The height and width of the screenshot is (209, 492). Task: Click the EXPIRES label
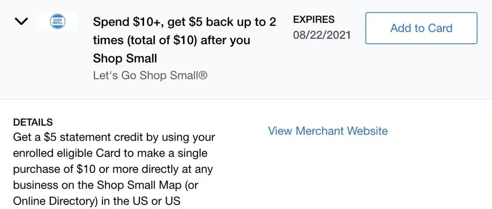pos(314,20)
